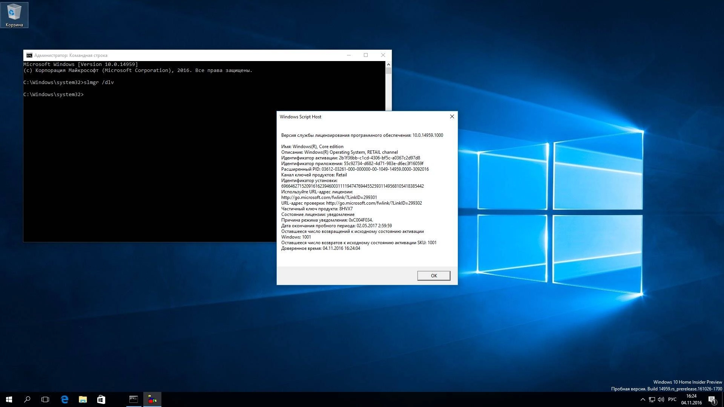Click the Command Prompt scrollbar up arrow

389,64
